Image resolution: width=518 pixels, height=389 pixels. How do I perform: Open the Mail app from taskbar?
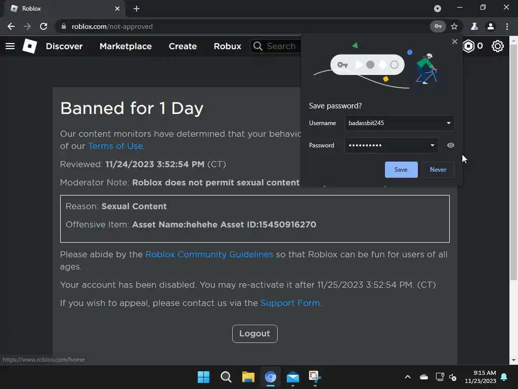click(x=293, y=377)
